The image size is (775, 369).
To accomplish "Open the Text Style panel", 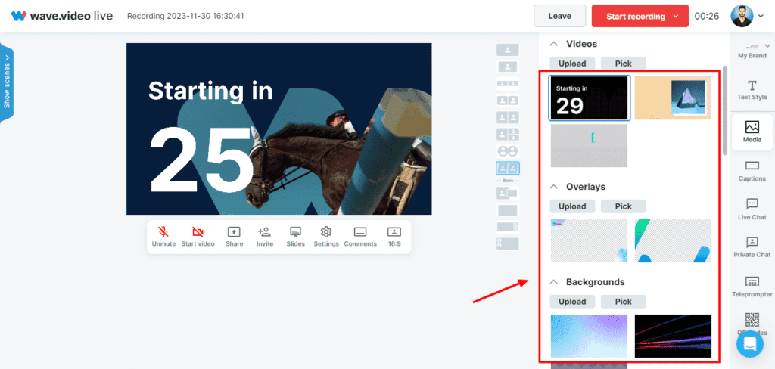I will pyautogui.click(x=752, y=90).
